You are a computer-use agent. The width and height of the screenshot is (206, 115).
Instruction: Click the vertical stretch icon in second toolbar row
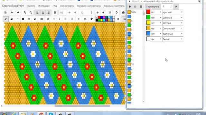tap(59, 19)
